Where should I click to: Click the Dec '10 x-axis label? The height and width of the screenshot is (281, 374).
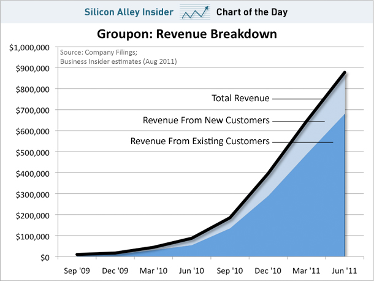(x=268, y=271)
